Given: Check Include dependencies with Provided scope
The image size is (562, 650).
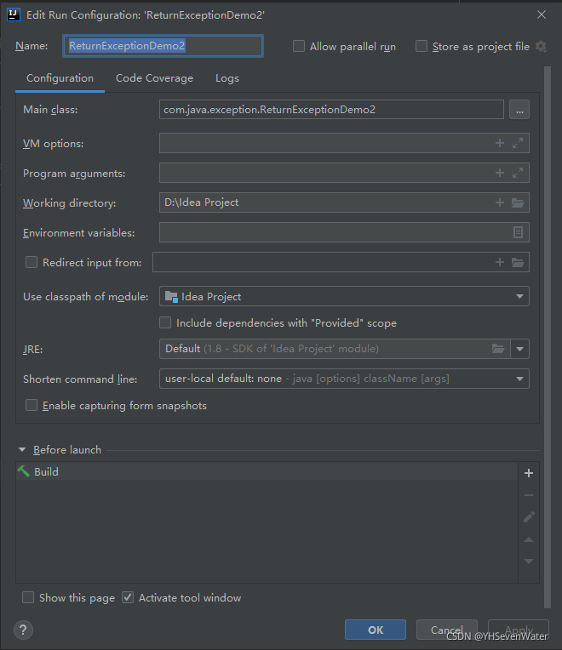Looking at the screenshot, I should point(165,322).
